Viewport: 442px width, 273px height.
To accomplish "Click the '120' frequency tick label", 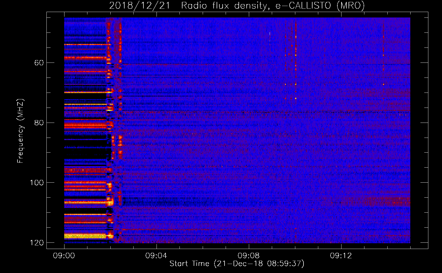I will coord(37,243).
